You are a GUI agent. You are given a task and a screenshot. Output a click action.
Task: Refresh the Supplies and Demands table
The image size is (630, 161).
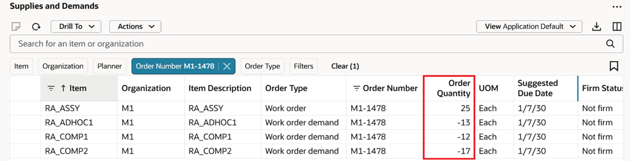click(x=36, y=27)
